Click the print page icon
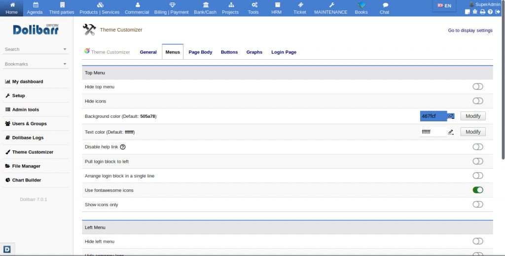Screen dimensions: 505x256 click(483, 12)
